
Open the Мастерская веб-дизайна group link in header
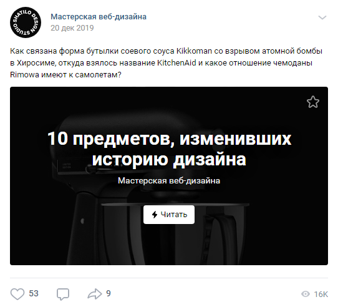coord(99,17)
